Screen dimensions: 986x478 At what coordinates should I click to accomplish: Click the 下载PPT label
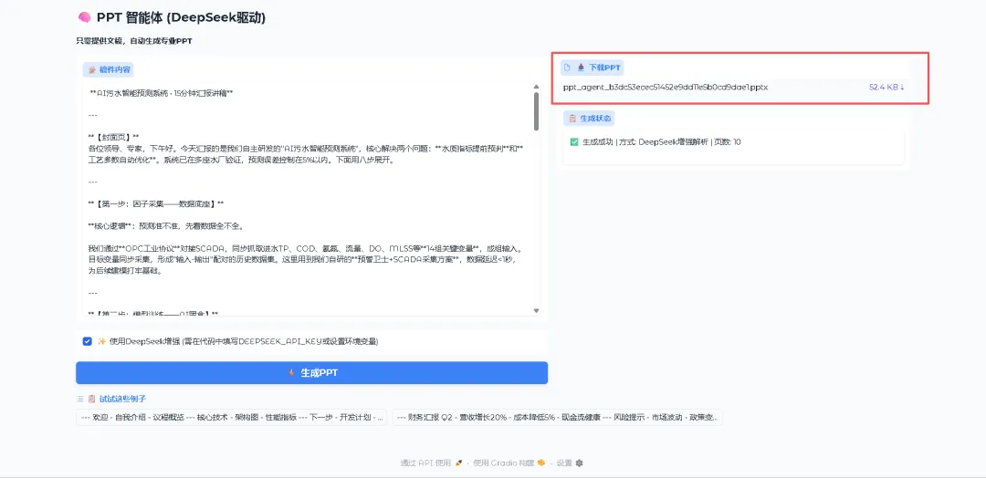pos(604,67)
